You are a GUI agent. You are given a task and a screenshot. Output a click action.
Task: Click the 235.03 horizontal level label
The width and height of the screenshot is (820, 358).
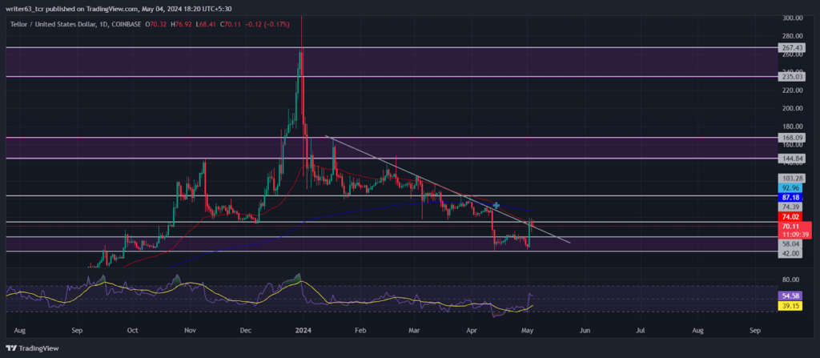pyautogui.click(x=790, y=76)
